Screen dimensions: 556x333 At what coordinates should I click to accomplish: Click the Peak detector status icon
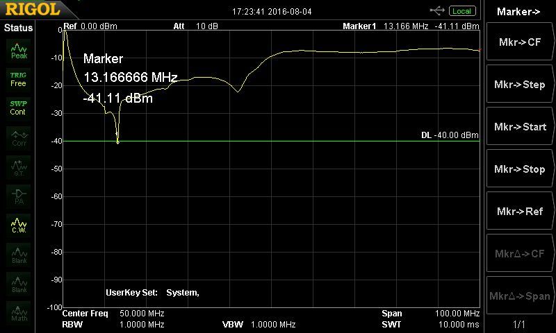(19, 49)
